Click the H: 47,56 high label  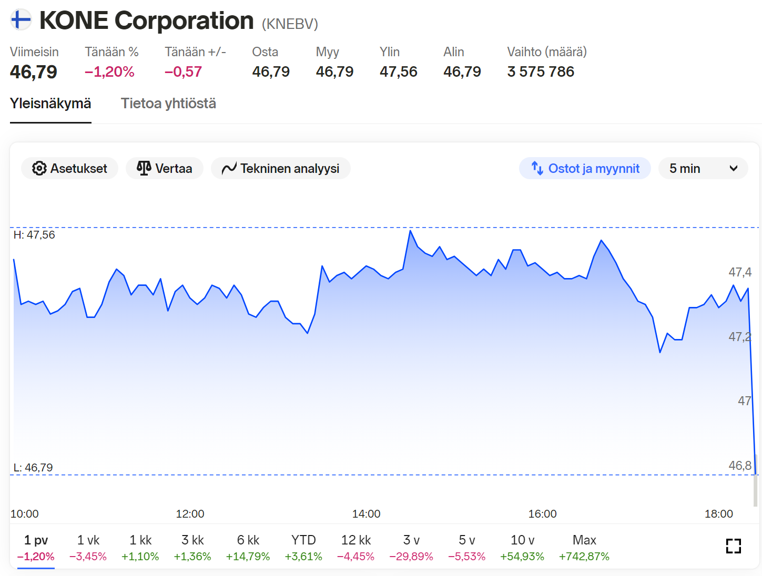pyautogui.click(x=34, y=235)
